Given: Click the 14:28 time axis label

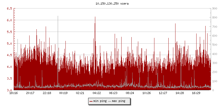Looking at the screenshot, I should [180, 93].
